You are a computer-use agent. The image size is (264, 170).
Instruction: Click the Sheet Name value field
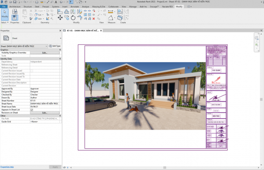tap(45, 104)
